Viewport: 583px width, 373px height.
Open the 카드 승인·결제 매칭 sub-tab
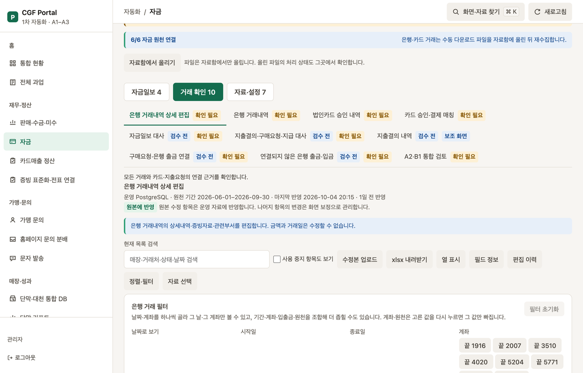click(x=445, y=115)
